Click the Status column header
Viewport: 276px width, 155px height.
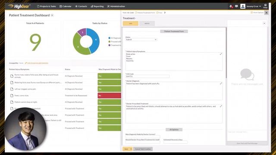coord(68,69)
